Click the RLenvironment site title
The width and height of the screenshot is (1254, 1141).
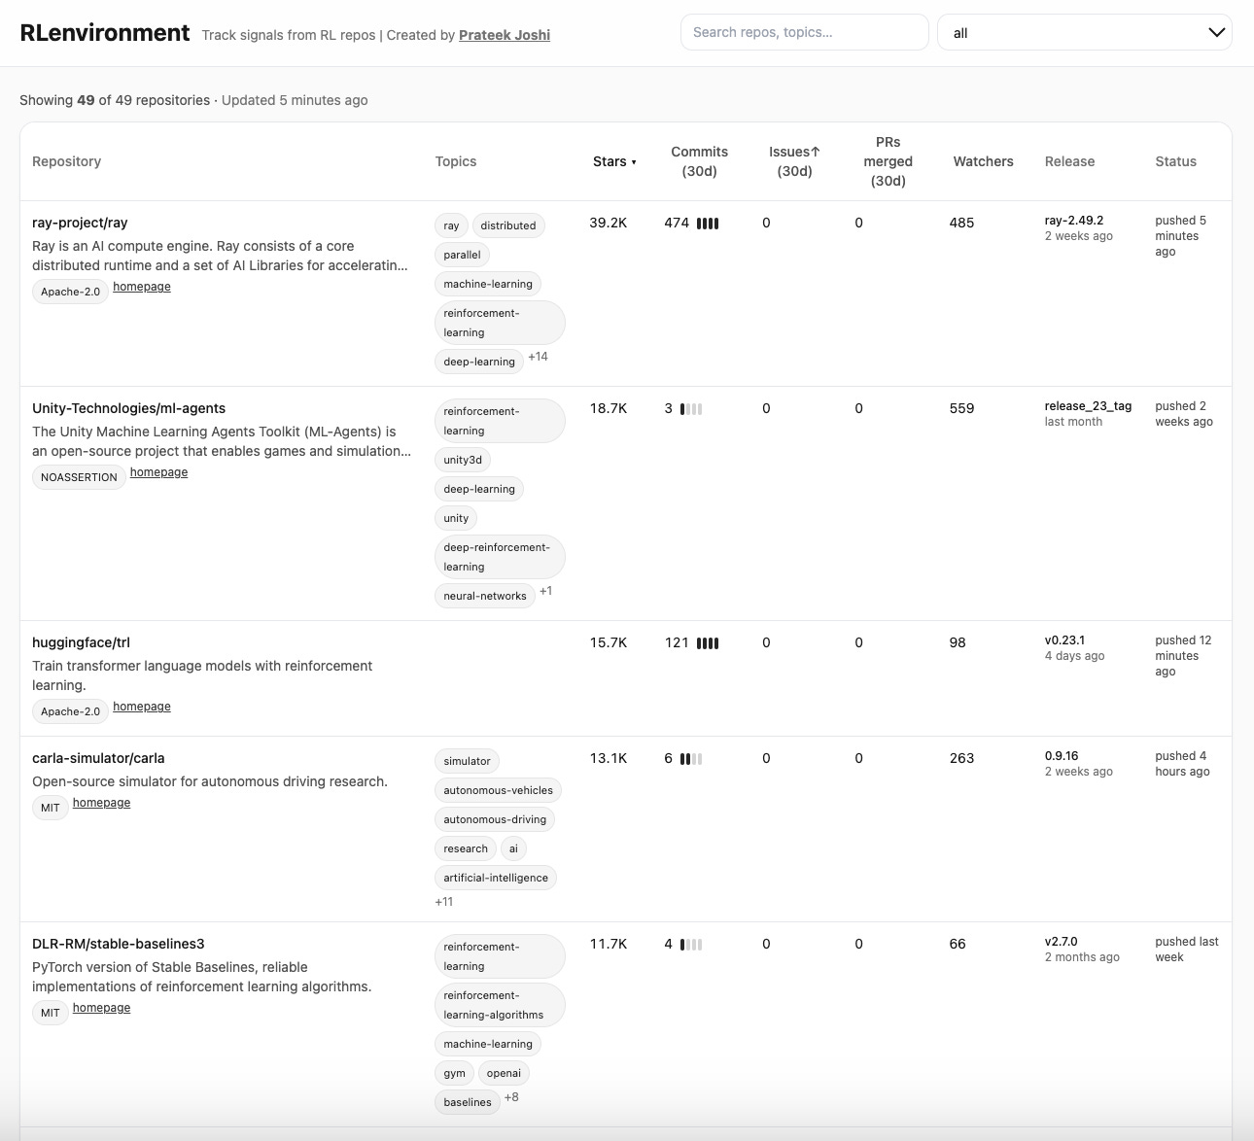pyautogui.click(x=105, y=33)
